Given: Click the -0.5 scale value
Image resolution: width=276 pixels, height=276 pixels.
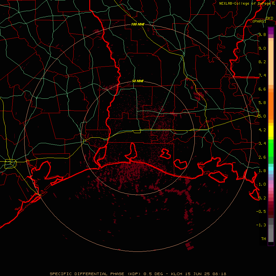Looking at the screenshot, I should click(261, 212).
